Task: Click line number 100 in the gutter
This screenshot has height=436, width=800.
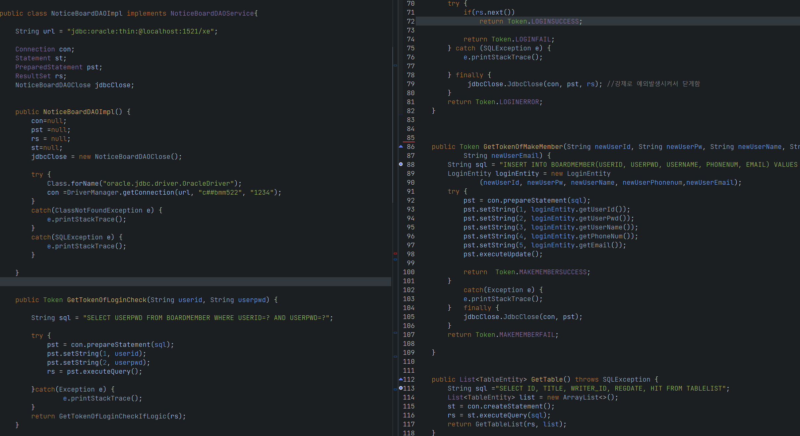Action: 408,272
